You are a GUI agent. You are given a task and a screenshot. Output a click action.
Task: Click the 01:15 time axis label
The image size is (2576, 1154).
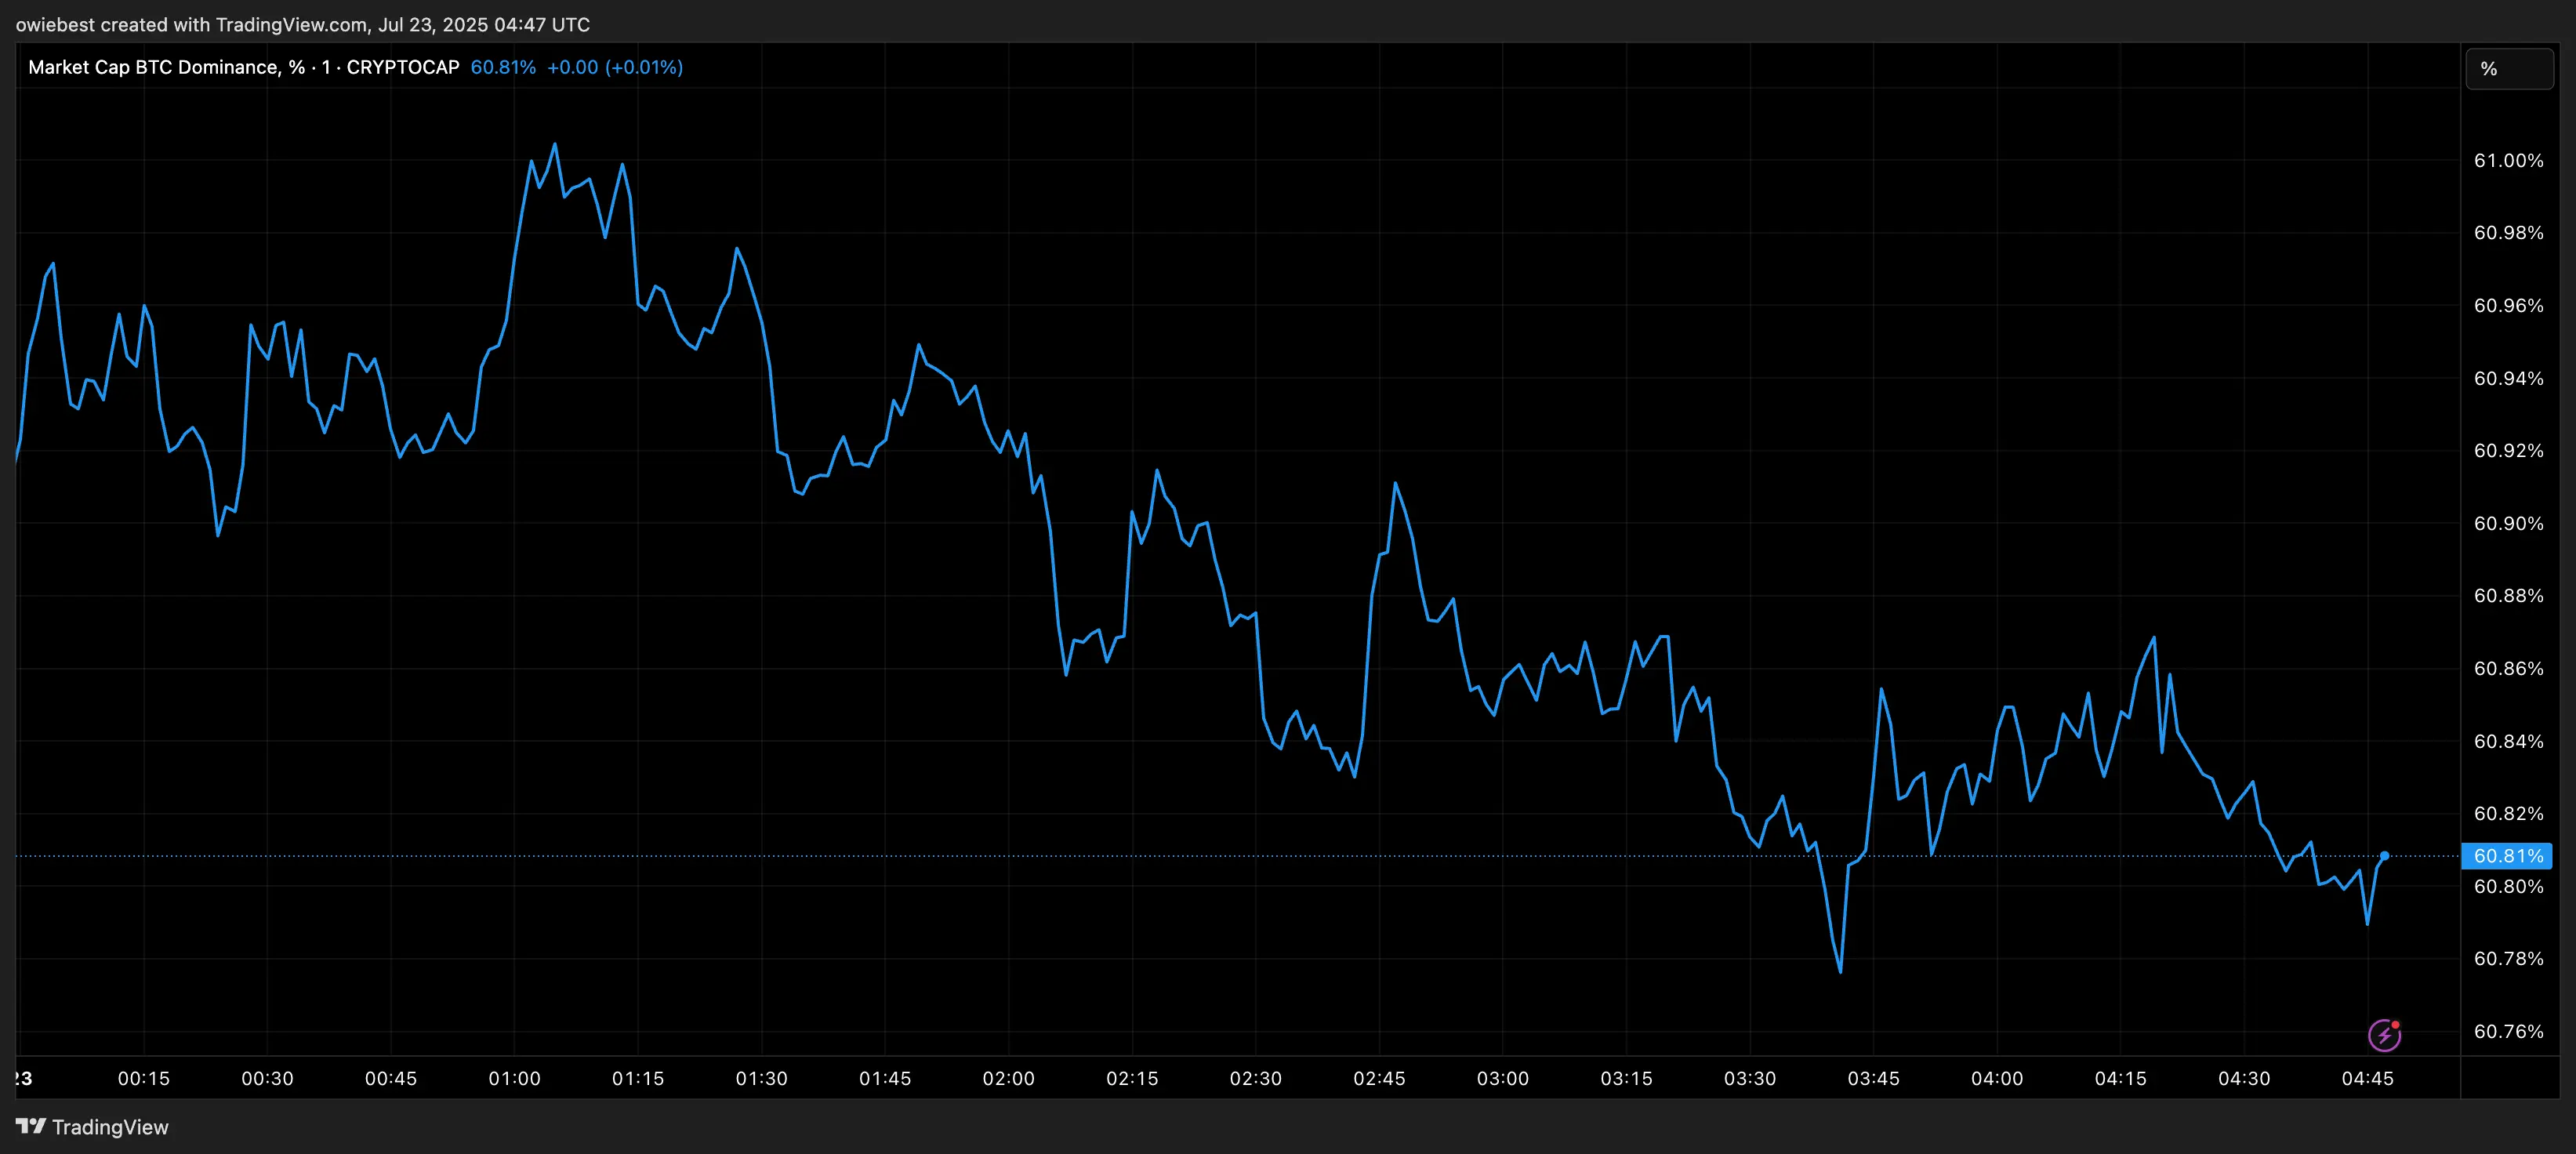[638, 1079]
